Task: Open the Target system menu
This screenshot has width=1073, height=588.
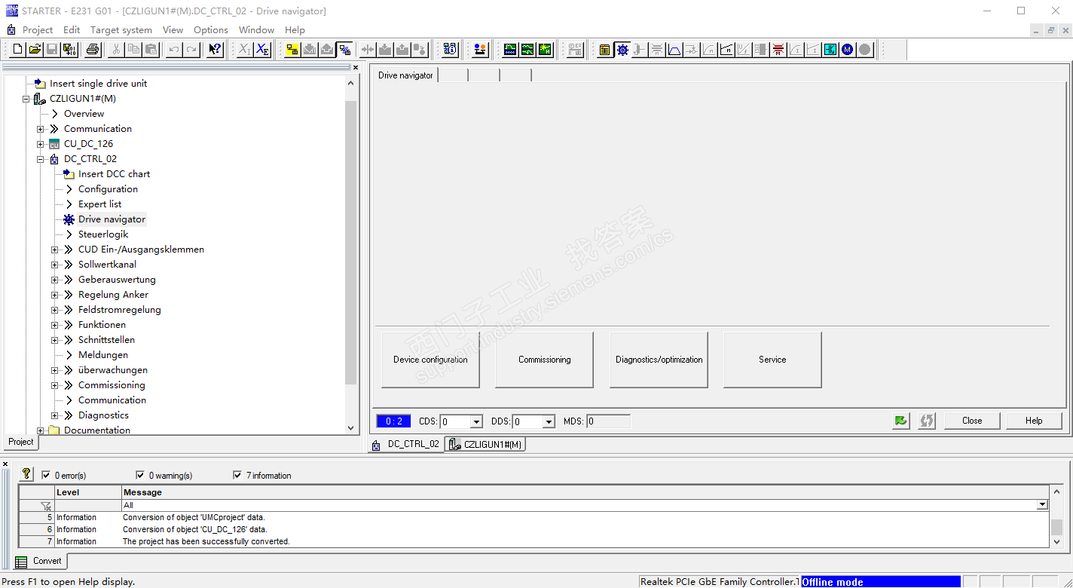Action: click(121, 30)
